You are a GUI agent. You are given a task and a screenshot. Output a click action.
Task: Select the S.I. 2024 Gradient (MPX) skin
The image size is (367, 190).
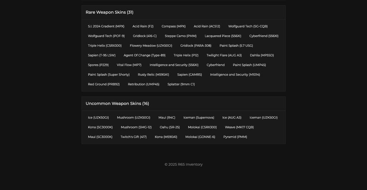[x=106, y=26]
